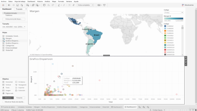This screenshot has height=111, width=197.
Task: Open More options arrow on Grafico Dispersion container
Action: click(x=186, y=65)
